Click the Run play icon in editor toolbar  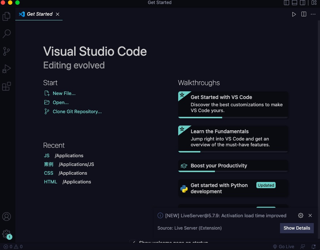coord(294,14)
